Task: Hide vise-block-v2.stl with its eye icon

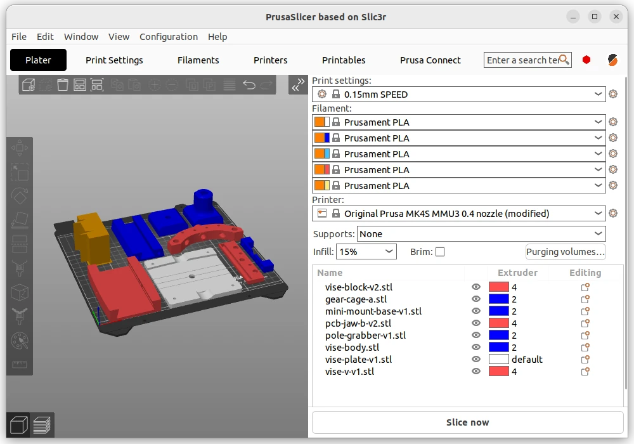Action: [x=476, y=287]
